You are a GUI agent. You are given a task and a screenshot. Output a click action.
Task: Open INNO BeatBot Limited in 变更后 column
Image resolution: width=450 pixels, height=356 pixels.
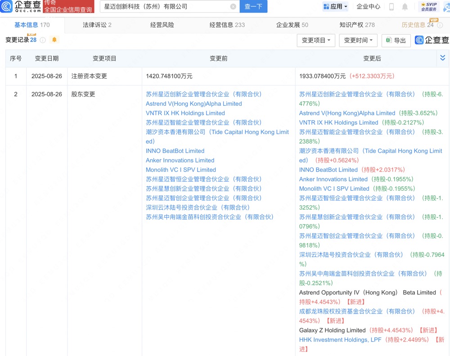click(x=328, y=170)
